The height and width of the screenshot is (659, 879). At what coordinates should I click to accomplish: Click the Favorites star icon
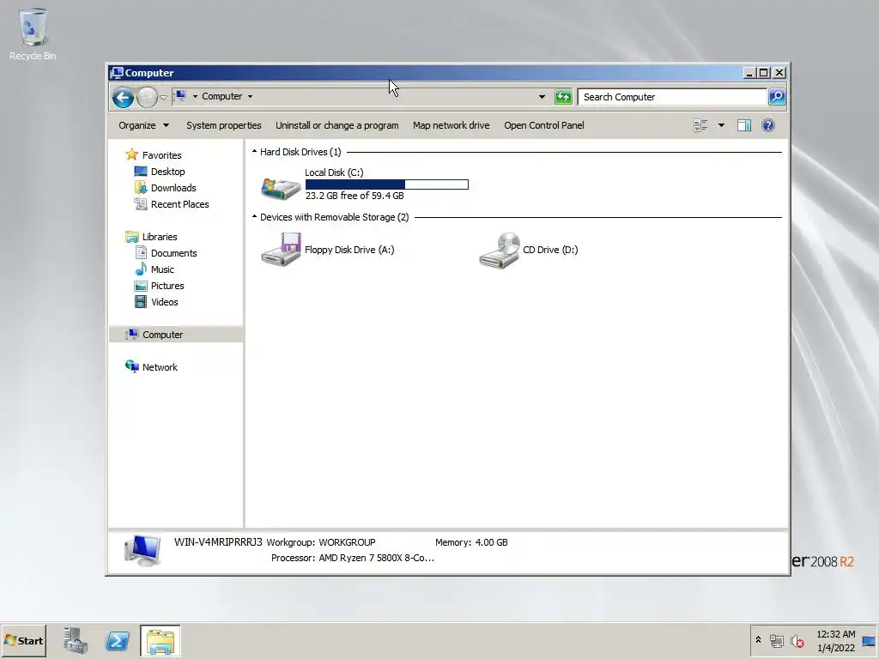click(131, 154)
